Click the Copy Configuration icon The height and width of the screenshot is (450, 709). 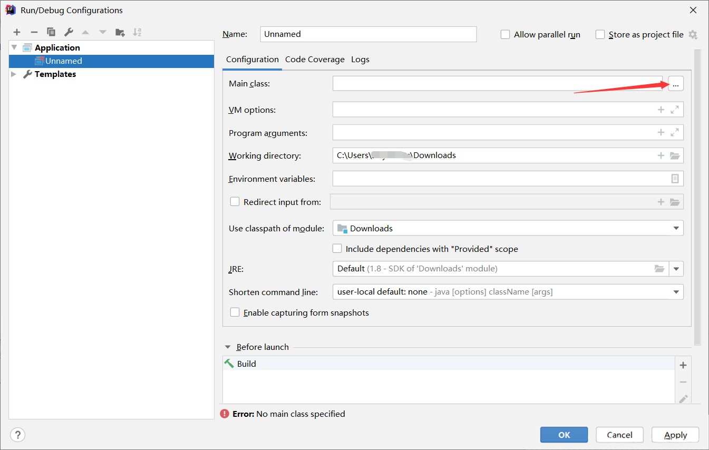(x=51, y=32)
